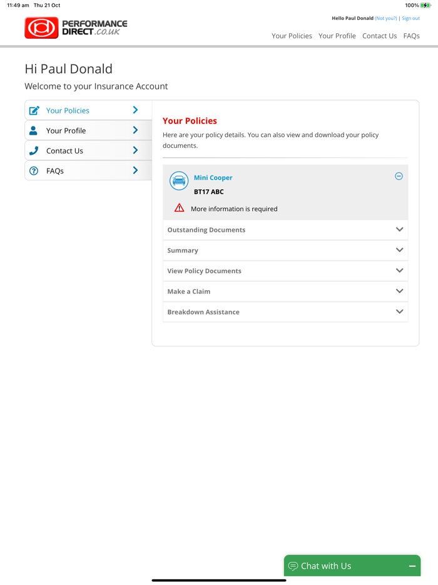Collapse the Mini Cooper policy panel

pyautogui.click(x=399, y=177)
